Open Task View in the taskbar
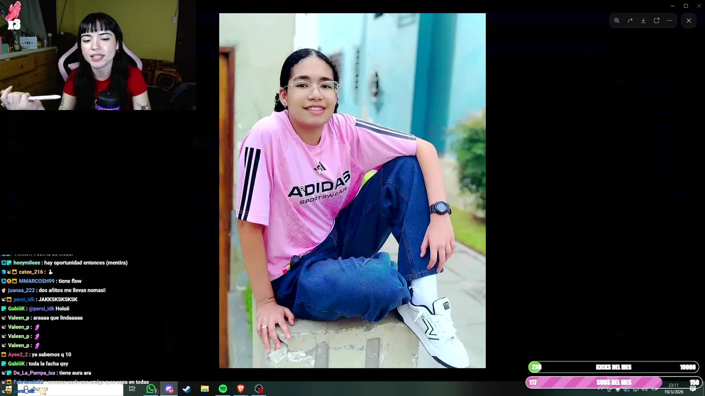This screenshot has width=705, height=396. point(132,389)
